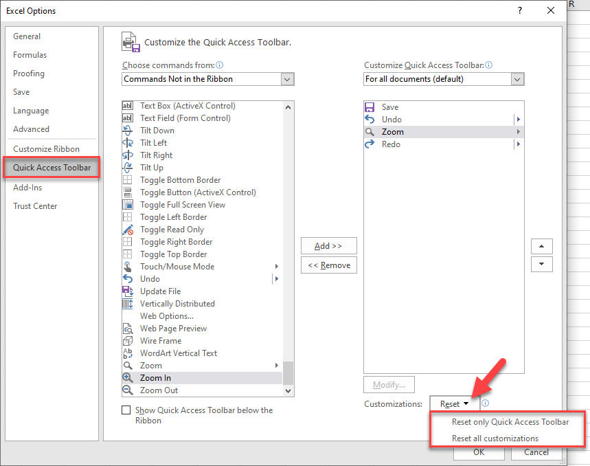This screenshot has height=466, width=590.
Task: Choose the Tilt Up command icon
Action: (x=128, y=168)
